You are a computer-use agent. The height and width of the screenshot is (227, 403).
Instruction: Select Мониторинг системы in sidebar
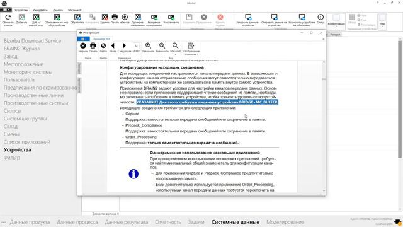click(x=28, y=72)
